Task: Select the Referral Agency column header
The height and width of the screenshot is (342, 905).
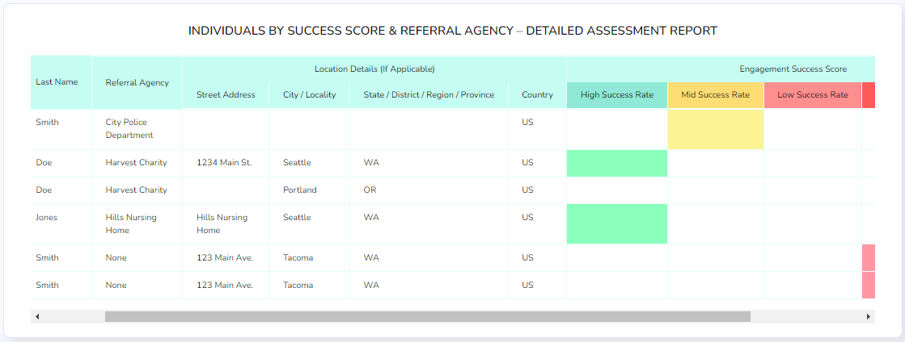Action: point(137,82)
